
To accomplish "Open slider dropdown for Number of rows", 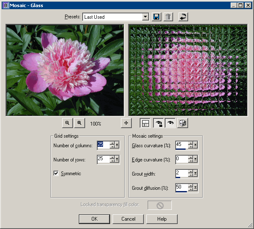I will tap(117, 159).
